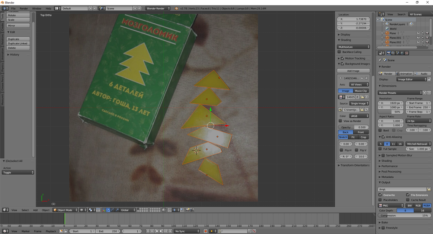Toggle the Motion Tracking checkbox
This screenshot has height=234, width=433.
click(x=343, y=58)
